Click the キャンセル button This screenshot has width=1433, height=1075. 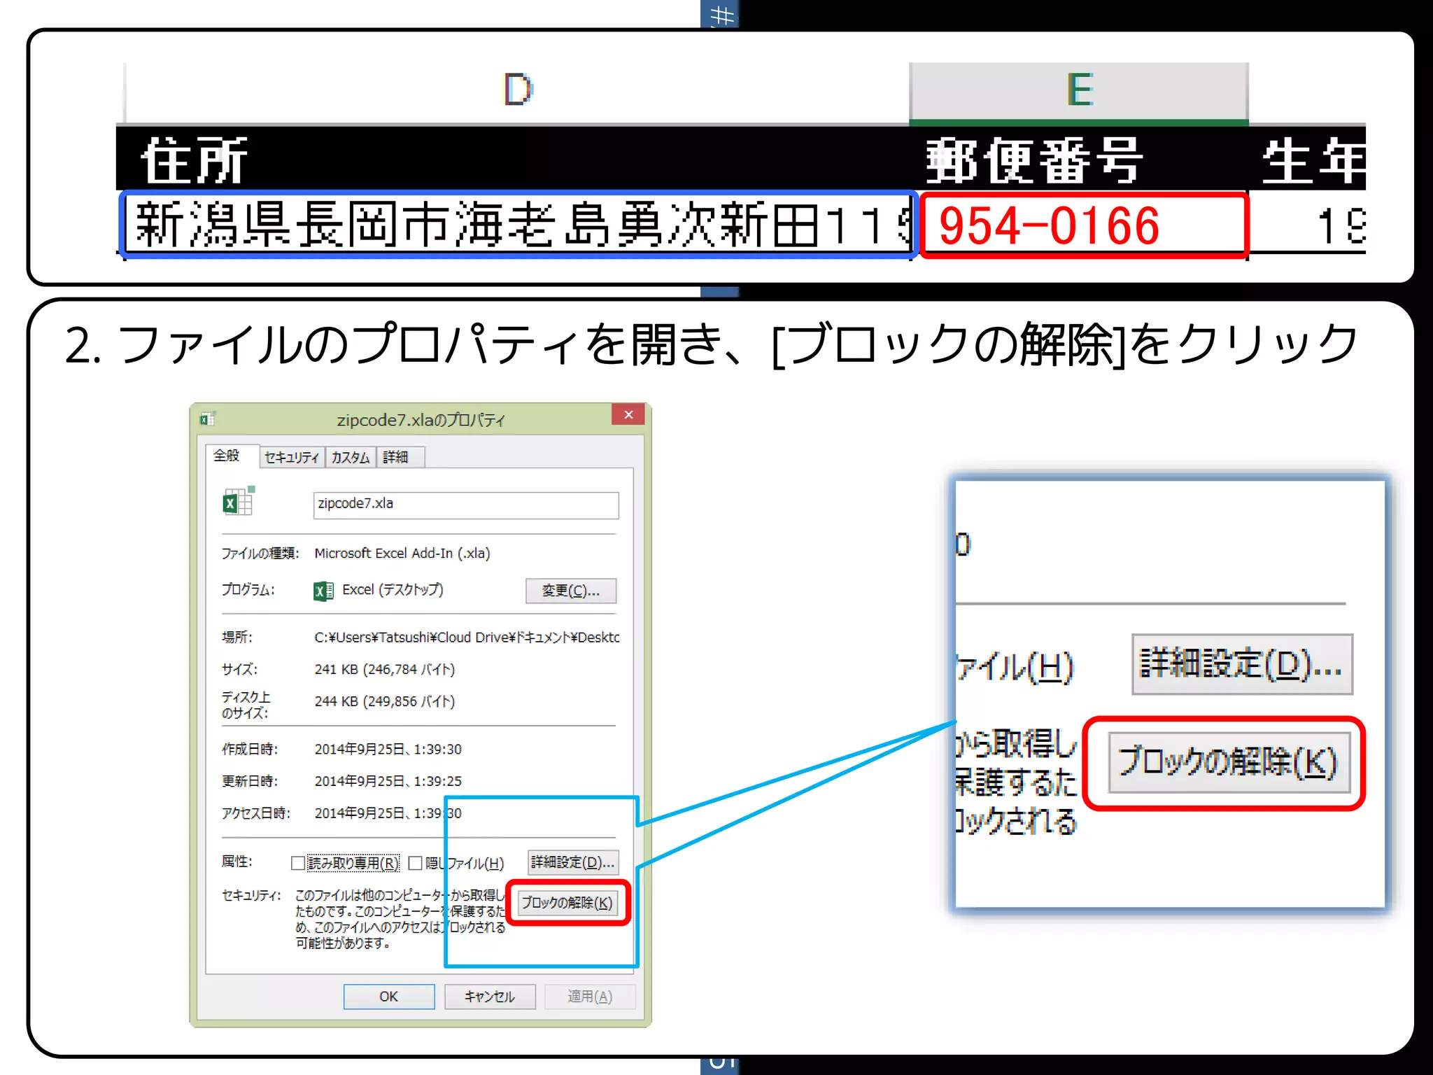point(490,997)
